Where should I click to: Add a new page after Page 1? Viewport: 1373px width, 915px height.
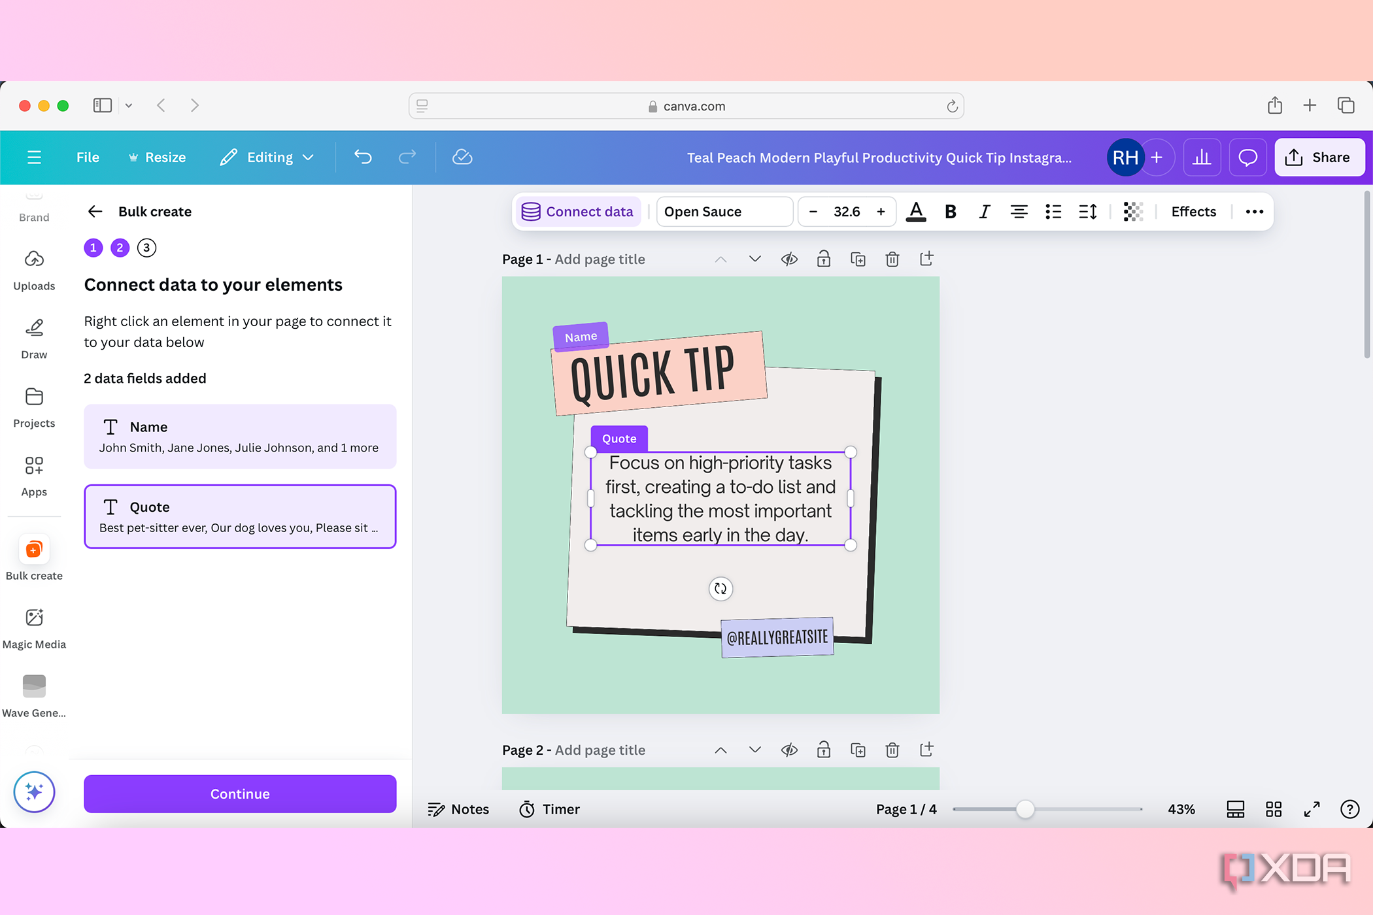926,259
